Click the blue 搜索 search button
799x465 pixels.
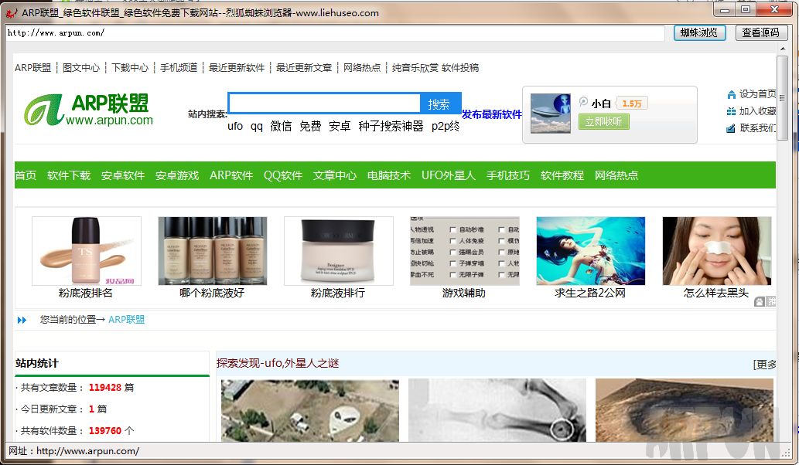(439, 104)
